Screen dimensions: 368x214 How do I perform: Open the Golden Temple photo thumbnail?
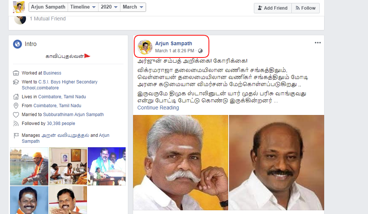(x=29, y=166)
